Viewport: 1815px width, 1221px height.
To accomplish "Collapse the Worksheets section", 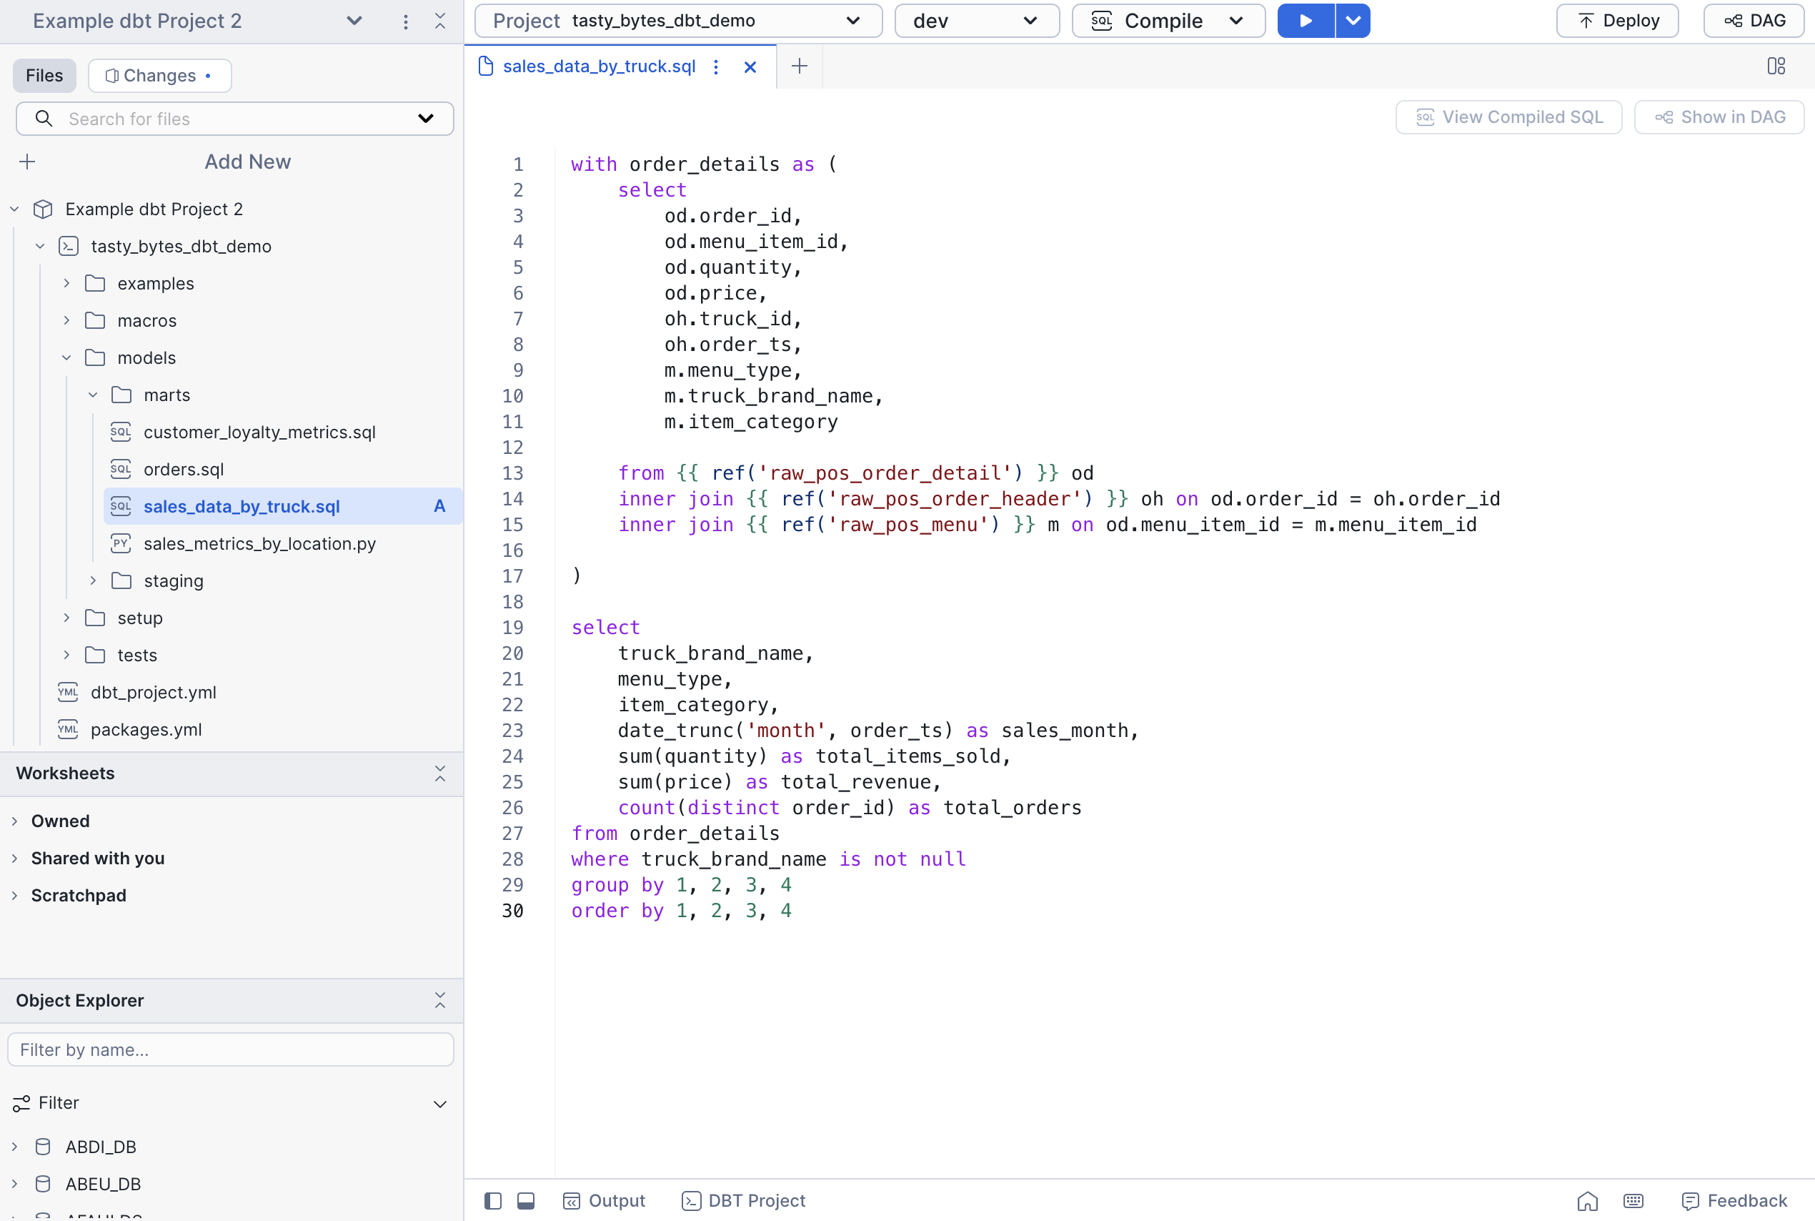I will [439, 774].
